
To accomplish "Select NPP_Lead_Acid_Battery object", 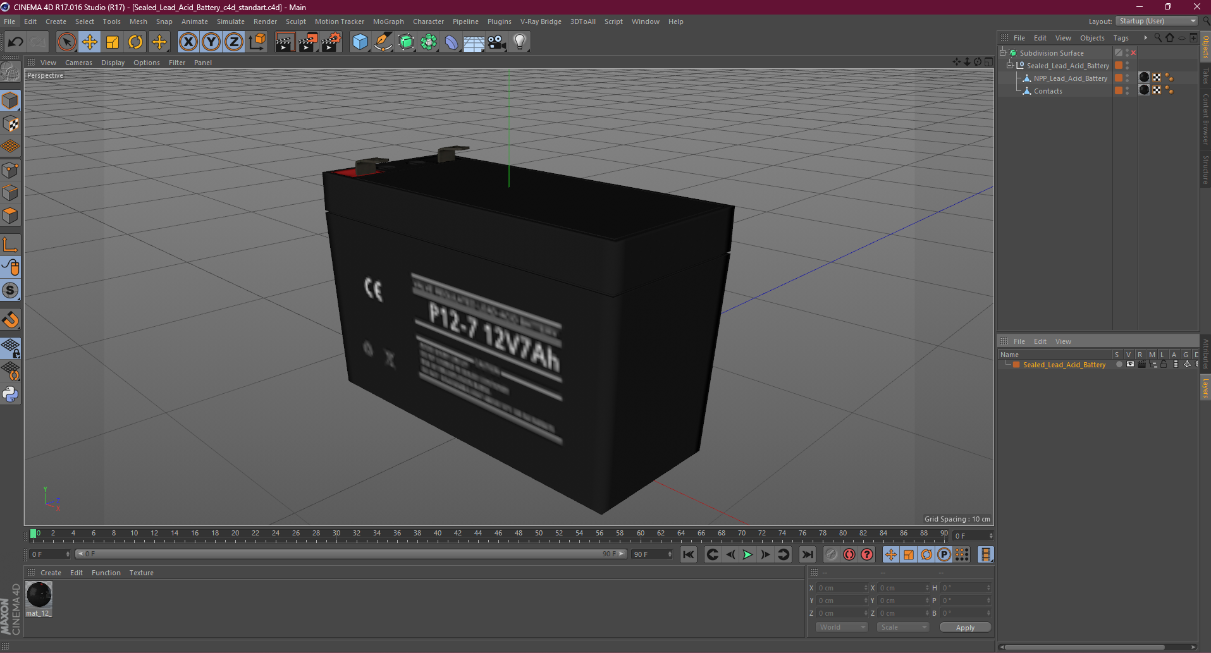I will (x=1070, y=78).
